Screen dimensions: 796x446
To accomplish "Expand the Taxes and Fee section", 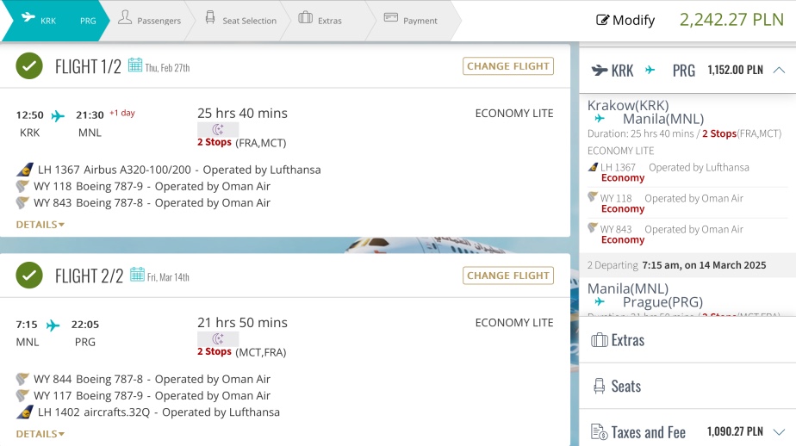I will [x=779, y=431].
